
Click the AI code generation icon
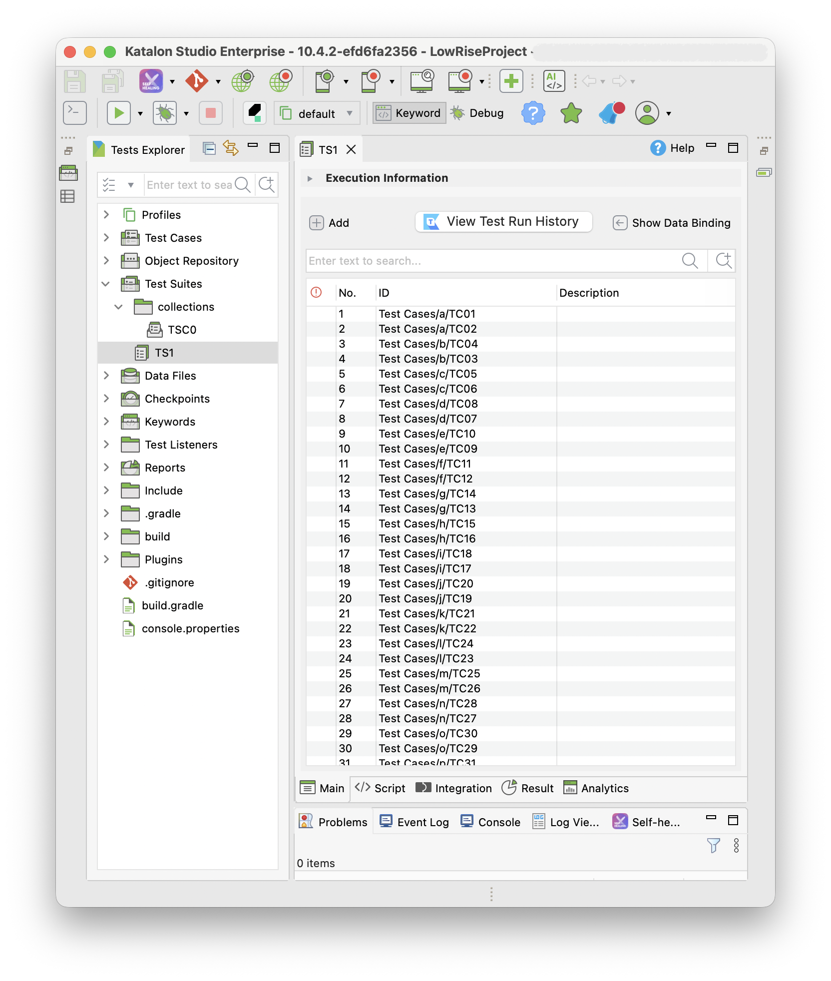click(x=554, y=81)
